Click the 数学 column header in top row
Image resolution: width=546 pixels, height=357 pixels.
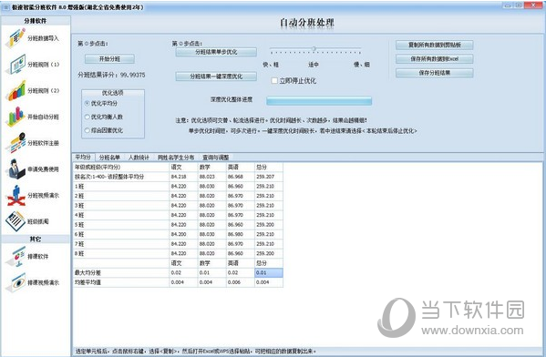[x=211, y=167]
